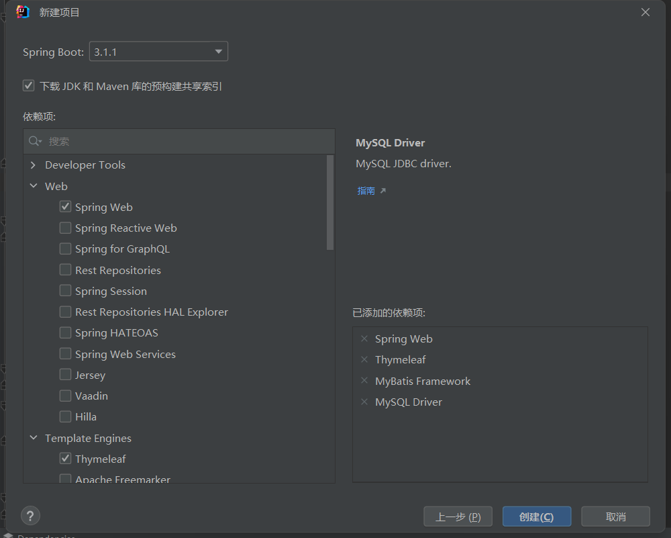Click the help question mark icon
Viewport: 671px width, 538px height.
click(x=30, y=516)
